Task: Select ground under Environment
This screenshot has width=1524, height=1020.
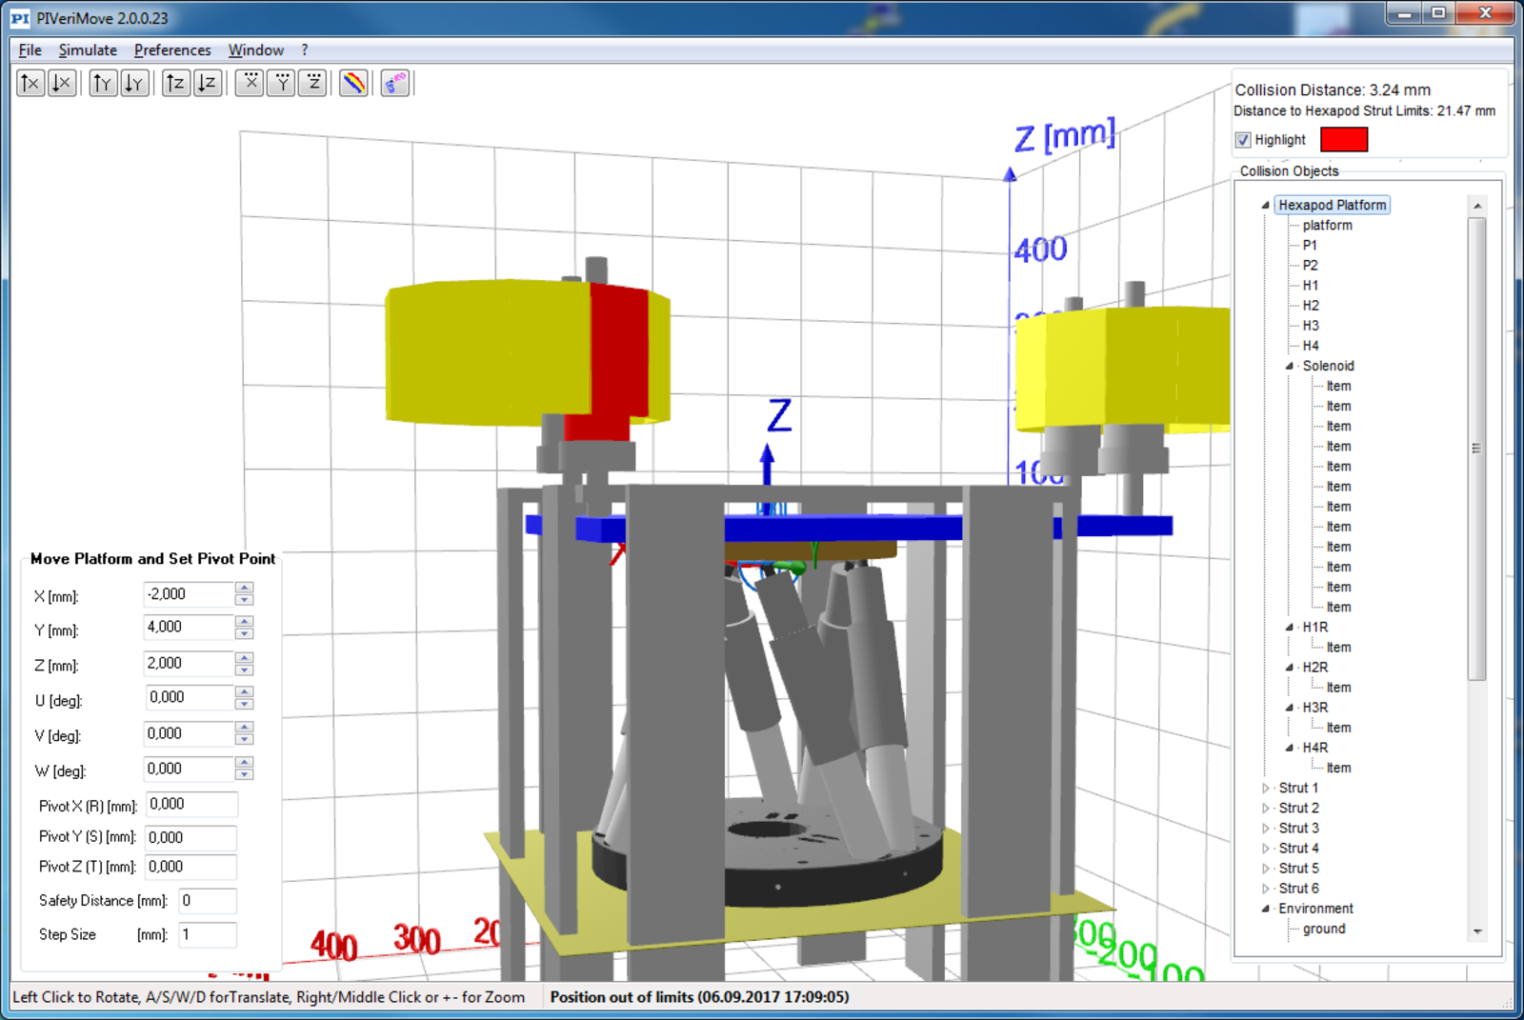Action: pyautogui.click(x=1324, y=929)
